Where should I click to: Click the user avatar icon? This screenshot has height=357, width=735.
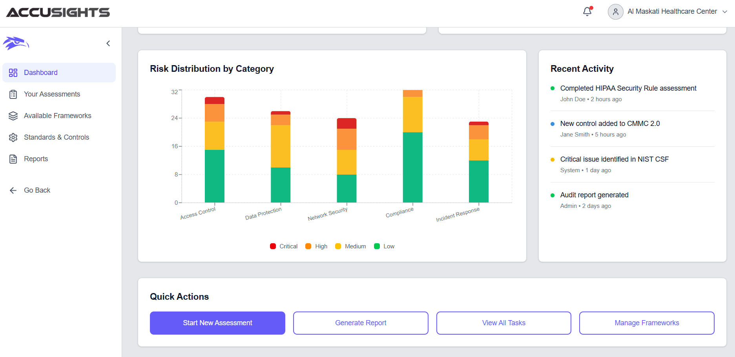click(615, 12)
